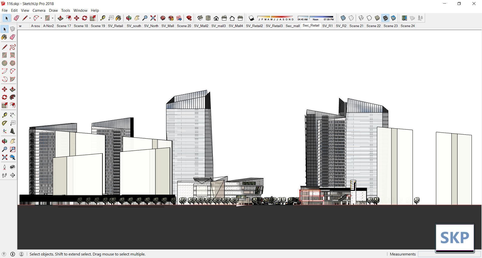
Task: Activate the Rotate tool in top toolbar
Action: pos(85,18)
